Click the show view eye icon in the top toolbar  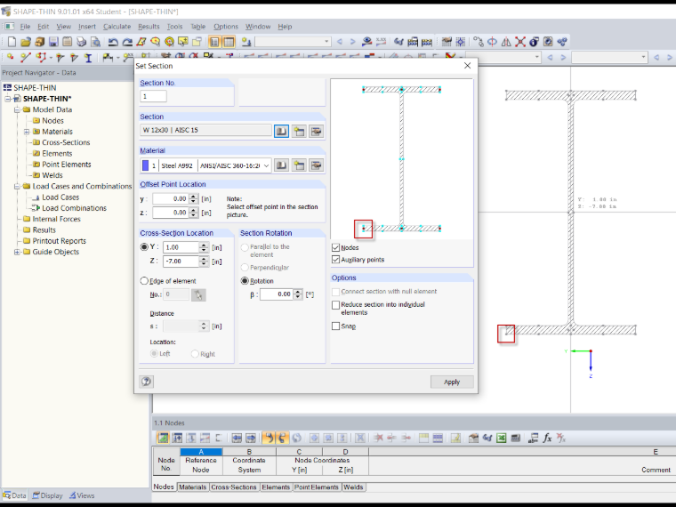pos(366,42)
